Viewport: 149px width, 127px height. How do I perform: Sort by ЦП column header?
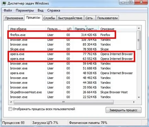[68, 29]
